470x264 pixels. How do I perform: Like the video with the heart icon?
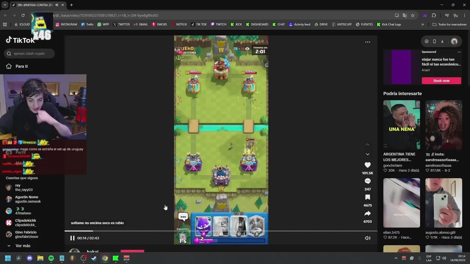368,165
